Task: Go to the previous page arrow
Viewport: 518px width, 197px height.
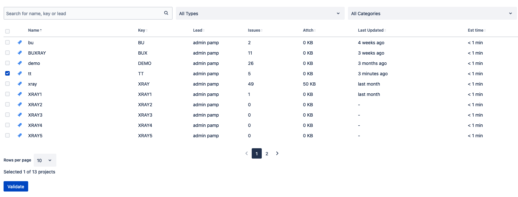Action: pyautogui.click(x=247, y=153)
